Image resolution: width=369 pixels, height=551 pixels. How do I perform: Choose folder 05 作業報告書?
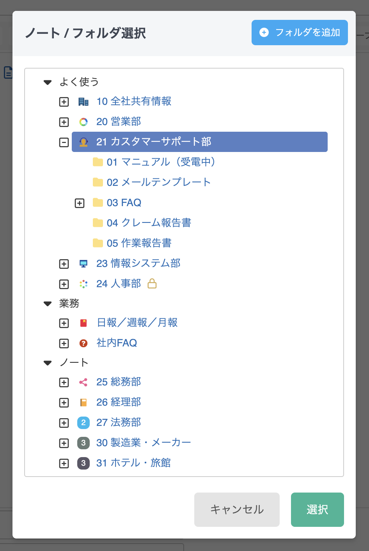coord(139,243)
